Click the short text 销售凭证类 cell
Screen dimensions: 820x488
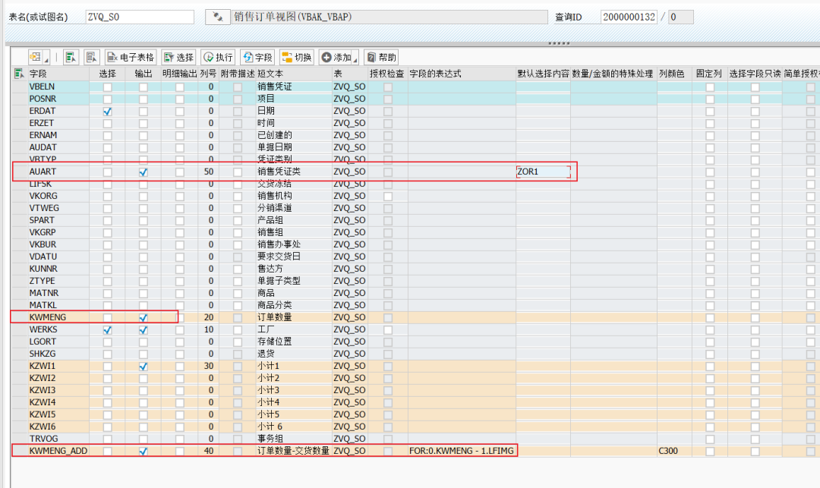(294, 172)
